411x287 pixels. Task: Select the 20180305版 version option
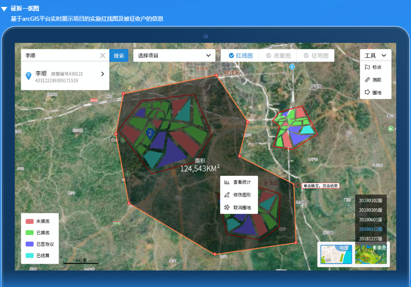pyautogui.click(x=371, y=210)
